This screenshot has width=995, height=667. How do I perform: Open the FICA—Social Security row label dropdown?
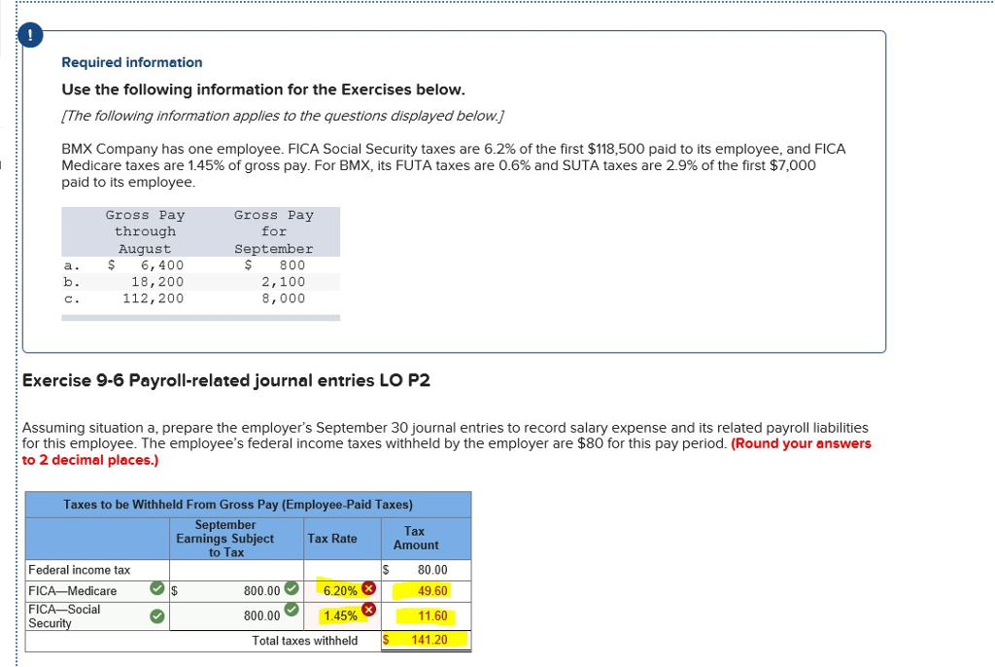tap(97, 615)
